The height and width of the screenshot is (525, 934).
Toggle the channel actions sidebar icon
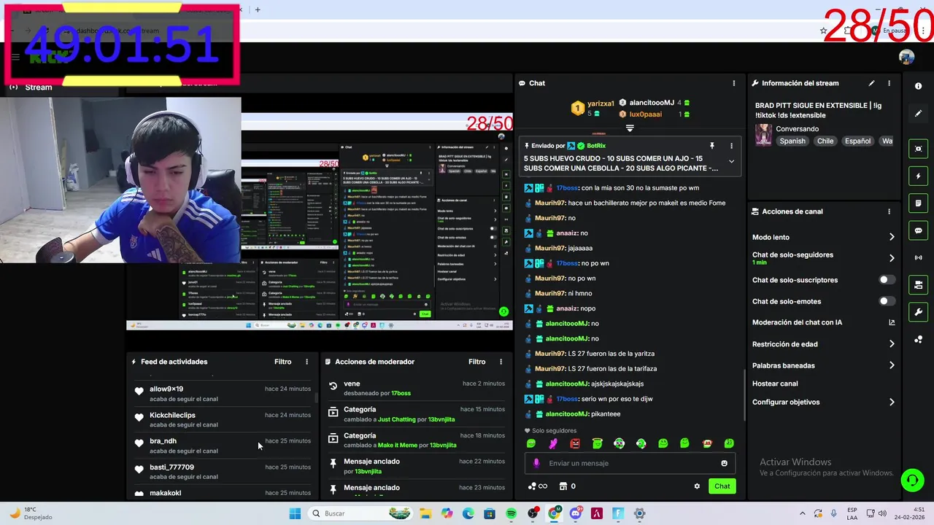(918, 284)
